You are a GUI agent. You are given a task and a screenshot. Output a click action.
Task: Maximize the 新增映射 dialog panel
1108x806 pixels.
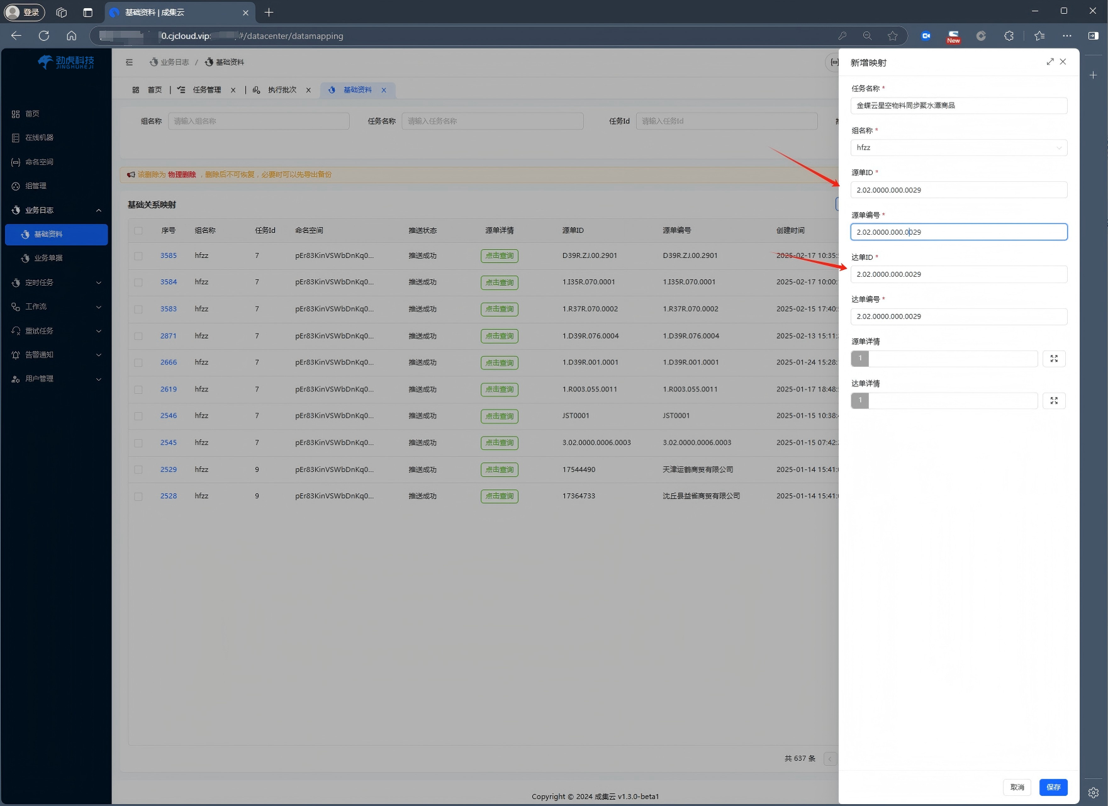tap(1049, 62)
